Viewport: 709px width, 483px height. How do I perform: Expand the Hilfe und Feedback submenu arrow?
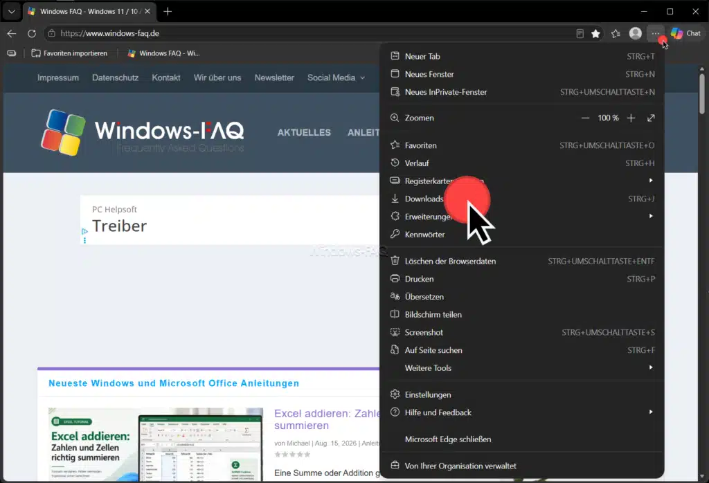(x=651, y=412)
